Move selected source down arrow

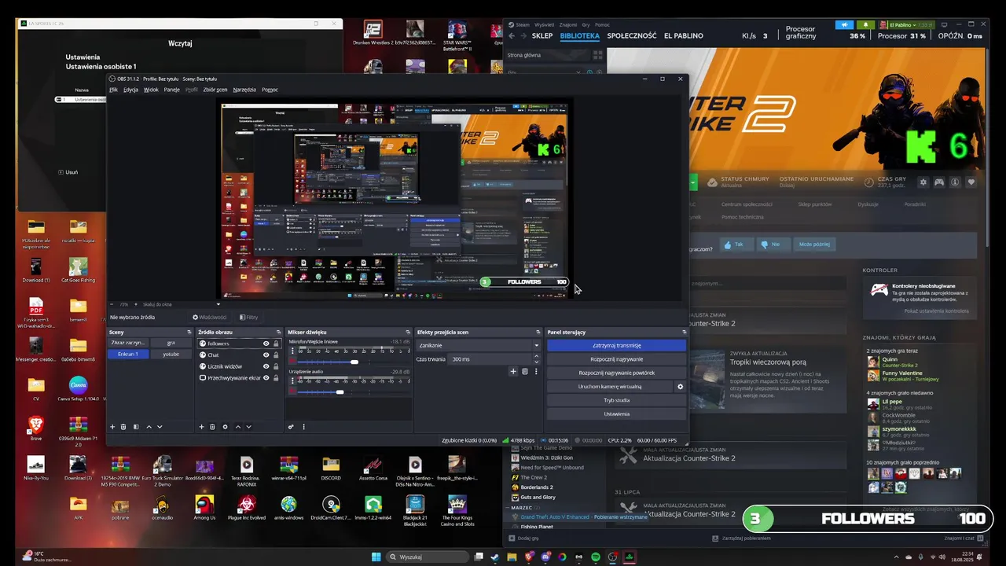coord(248,427)
